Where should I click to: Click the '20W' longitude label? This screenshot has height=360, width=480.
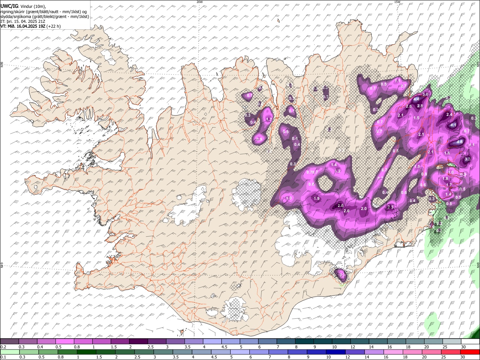[199, 2]
